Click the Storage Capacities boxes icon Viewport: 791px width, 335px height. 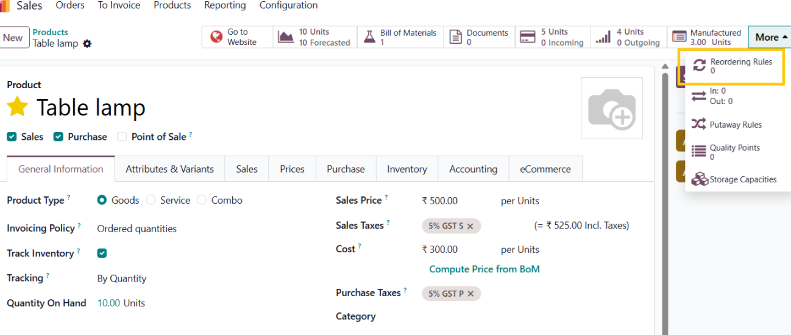click(x=700, y=179)
